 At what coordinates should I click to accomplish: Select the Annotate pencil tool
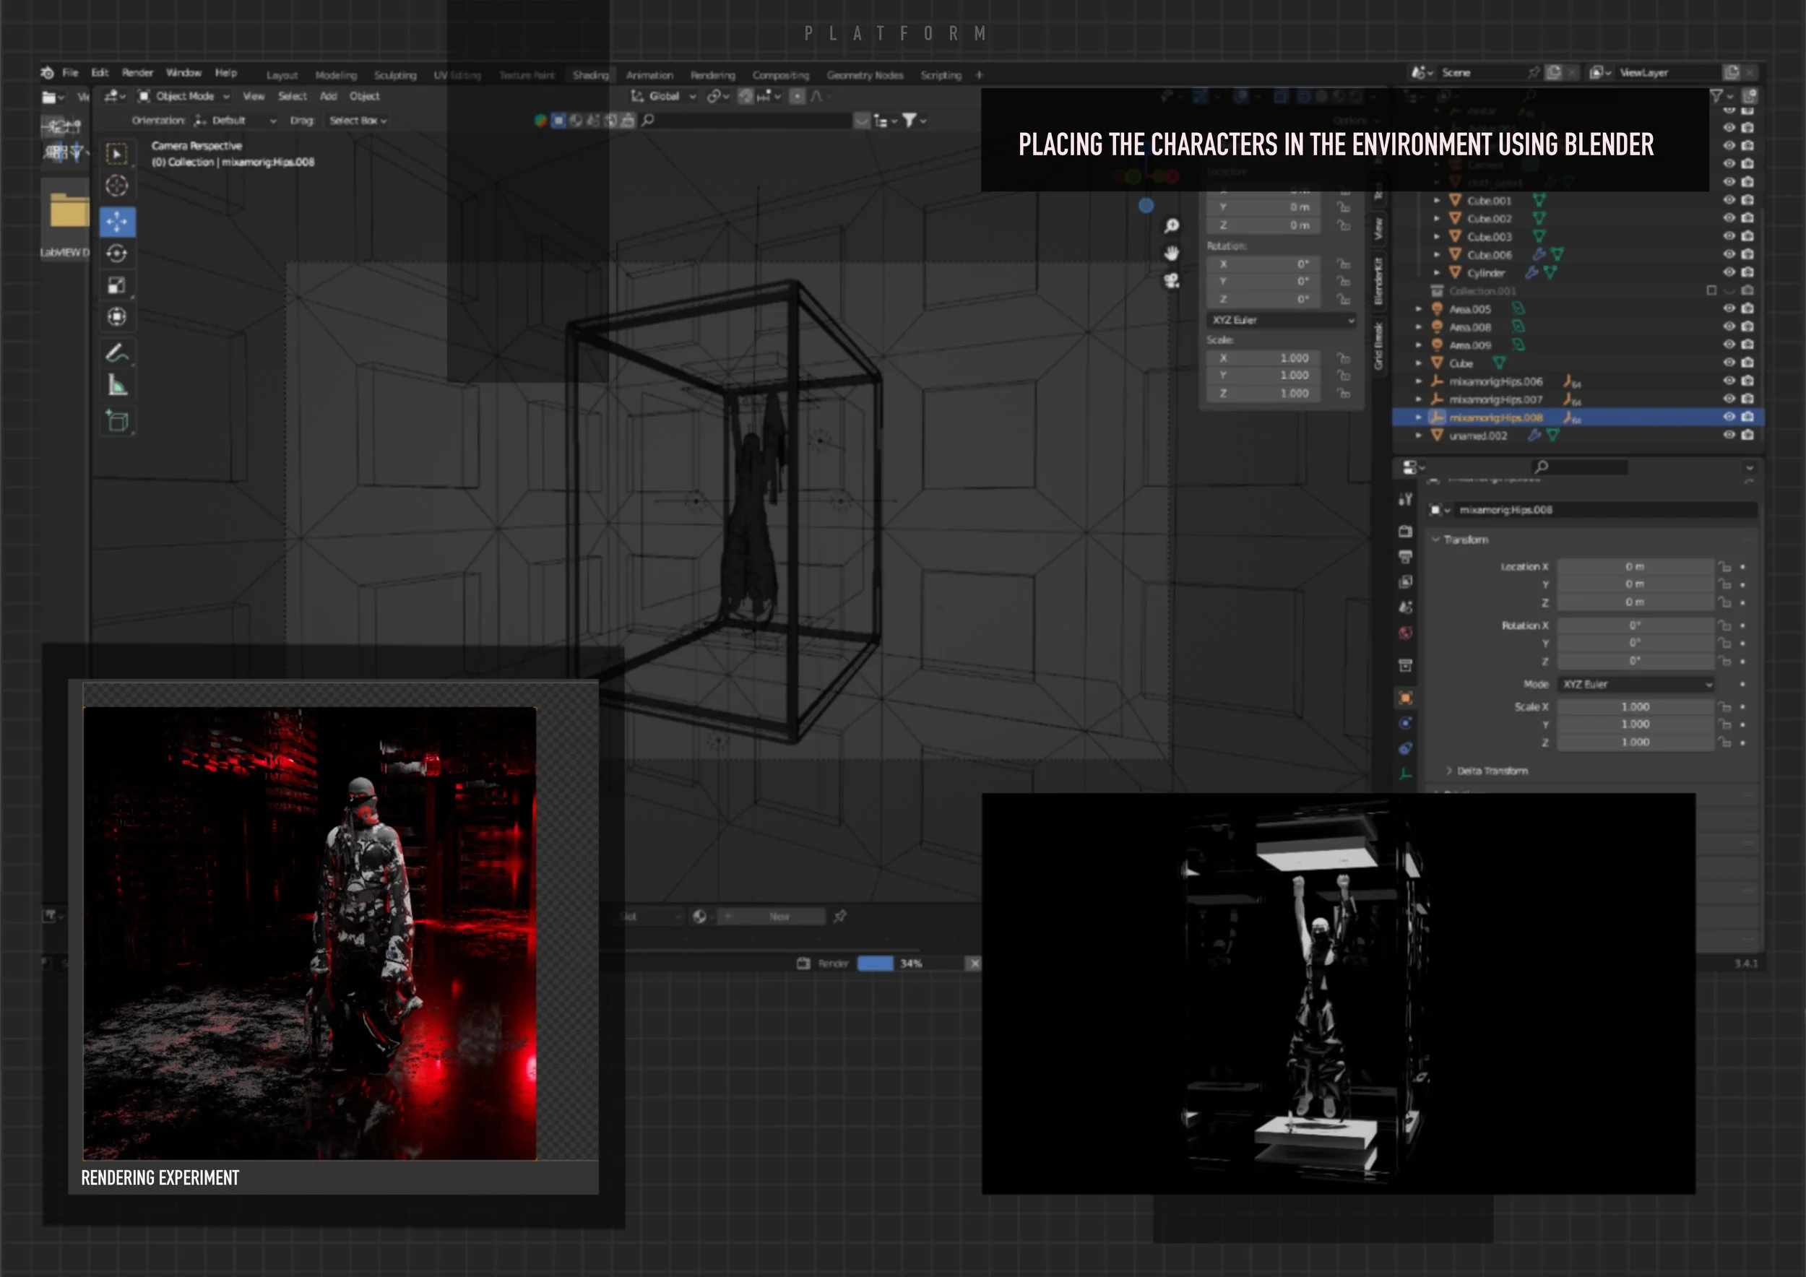tap(117, 354)
